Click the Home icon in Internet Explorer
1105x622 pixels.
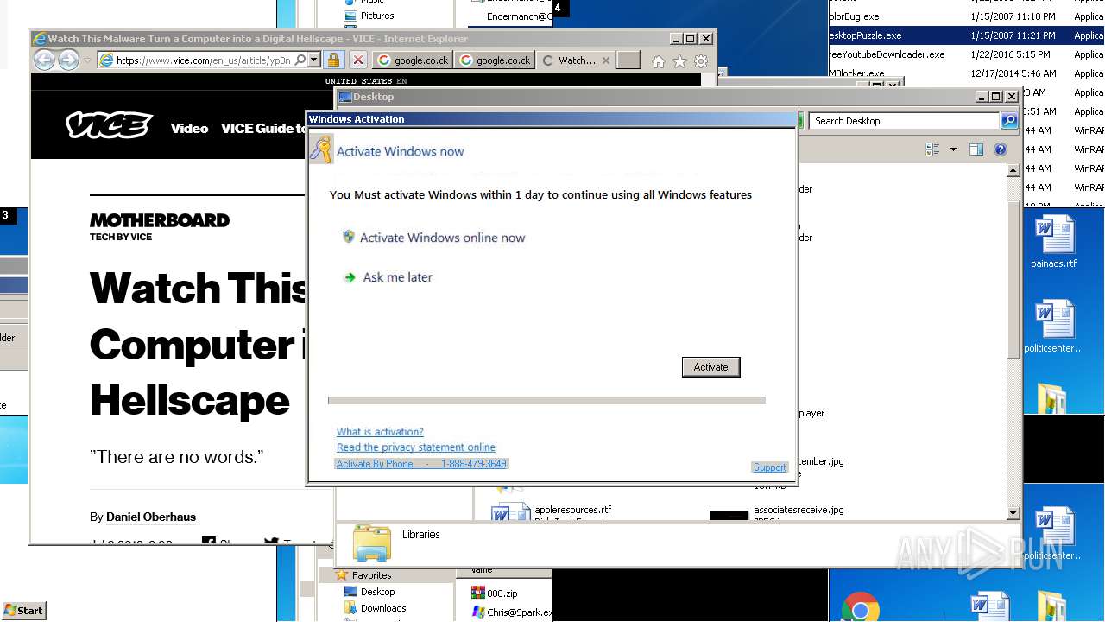pos(659,61)
